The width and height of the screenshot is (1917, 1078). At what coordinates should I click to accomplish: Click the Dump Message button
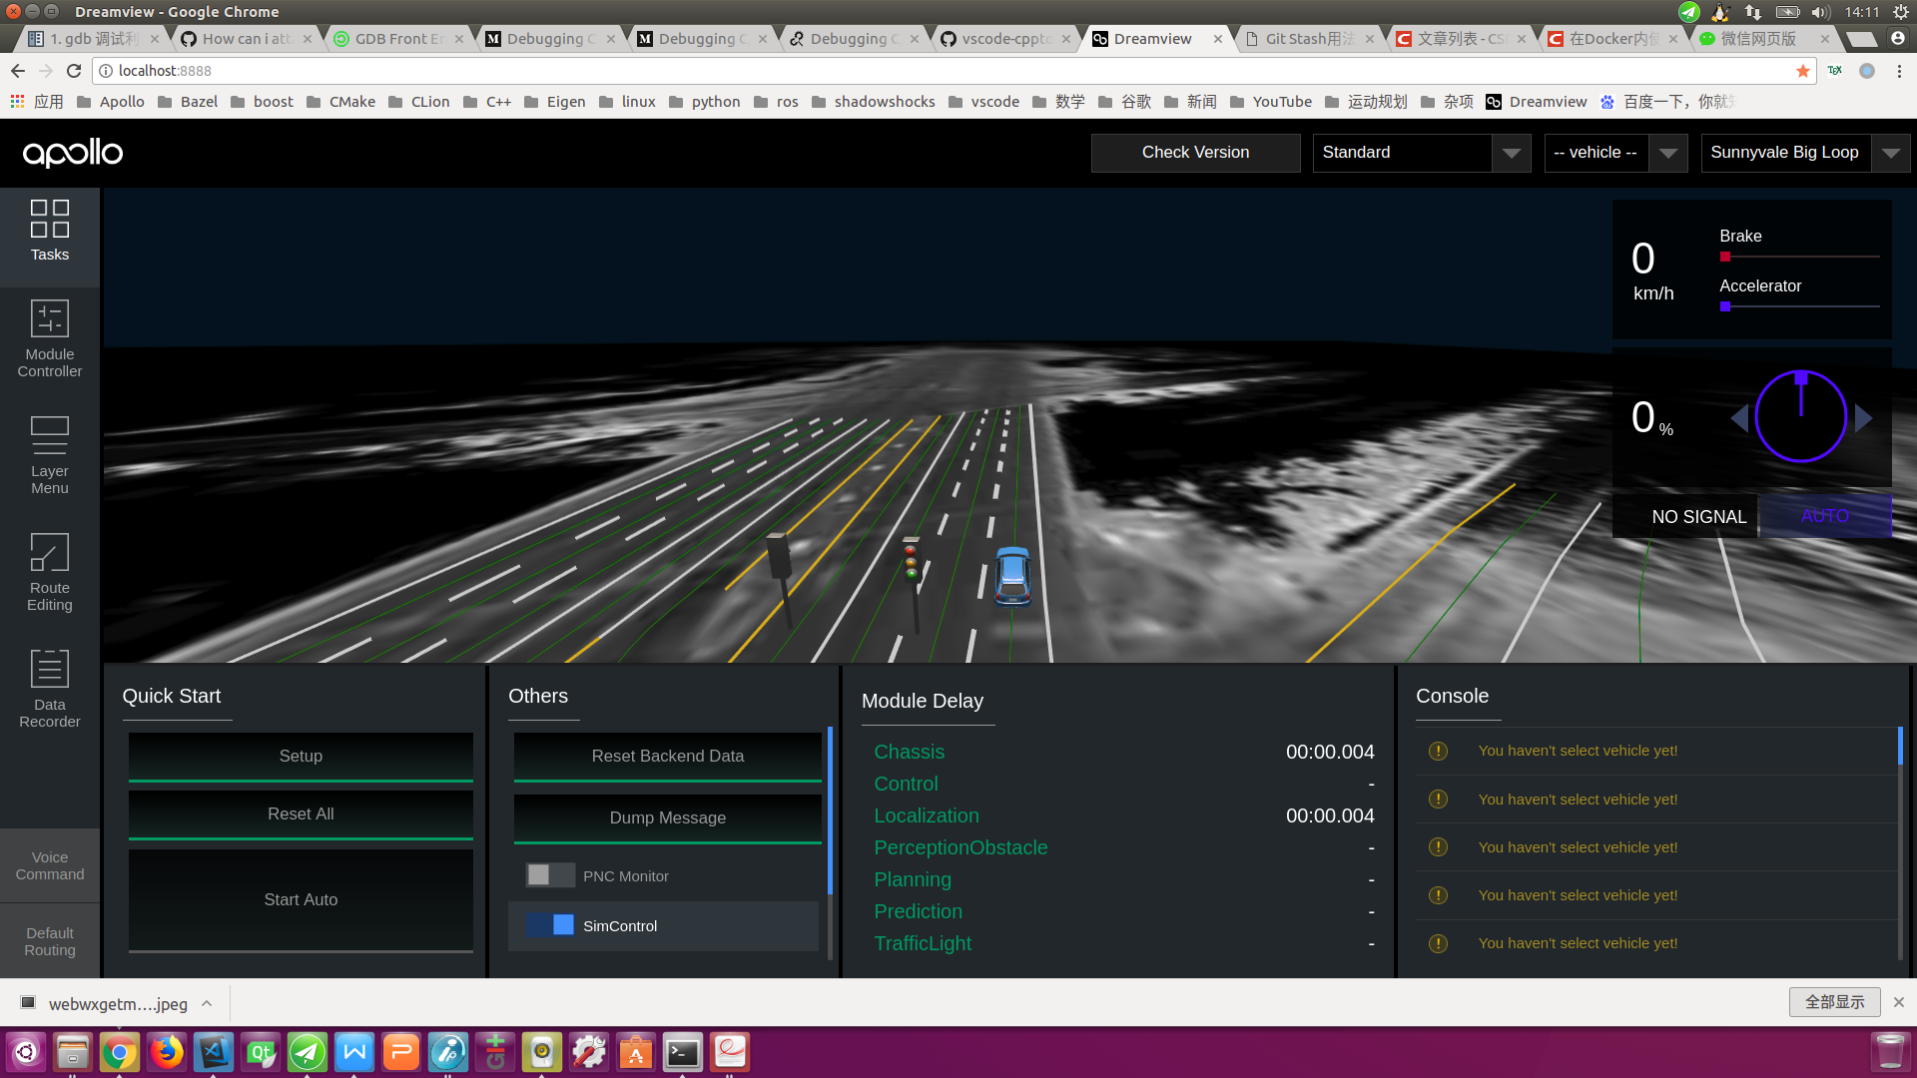[669, 817]
